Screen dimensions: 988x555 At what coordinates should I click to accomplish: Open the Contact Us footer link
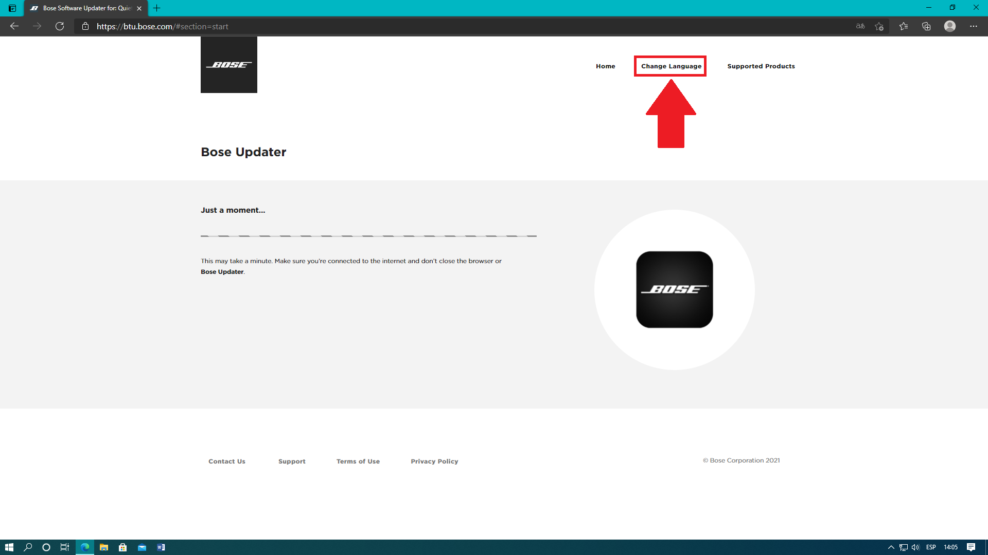point(226,461)
